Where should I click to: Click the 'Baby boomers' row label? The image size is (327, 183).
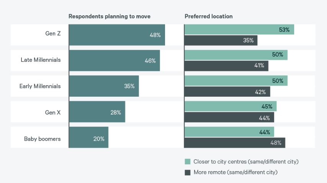tap(43, 139)
